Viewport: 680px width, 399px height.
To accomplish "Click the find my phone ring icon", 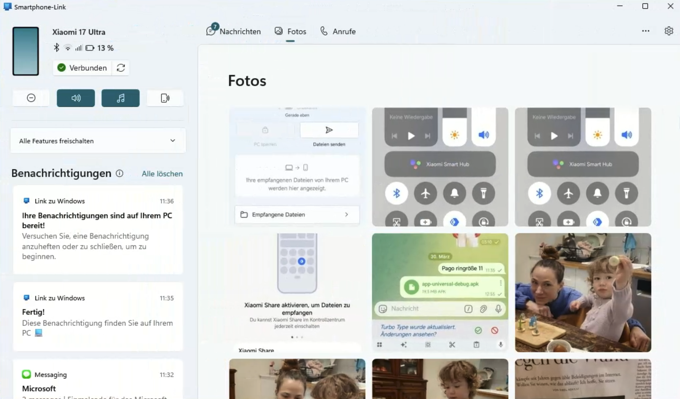I will pyautogui.click(x=165, y=98).
